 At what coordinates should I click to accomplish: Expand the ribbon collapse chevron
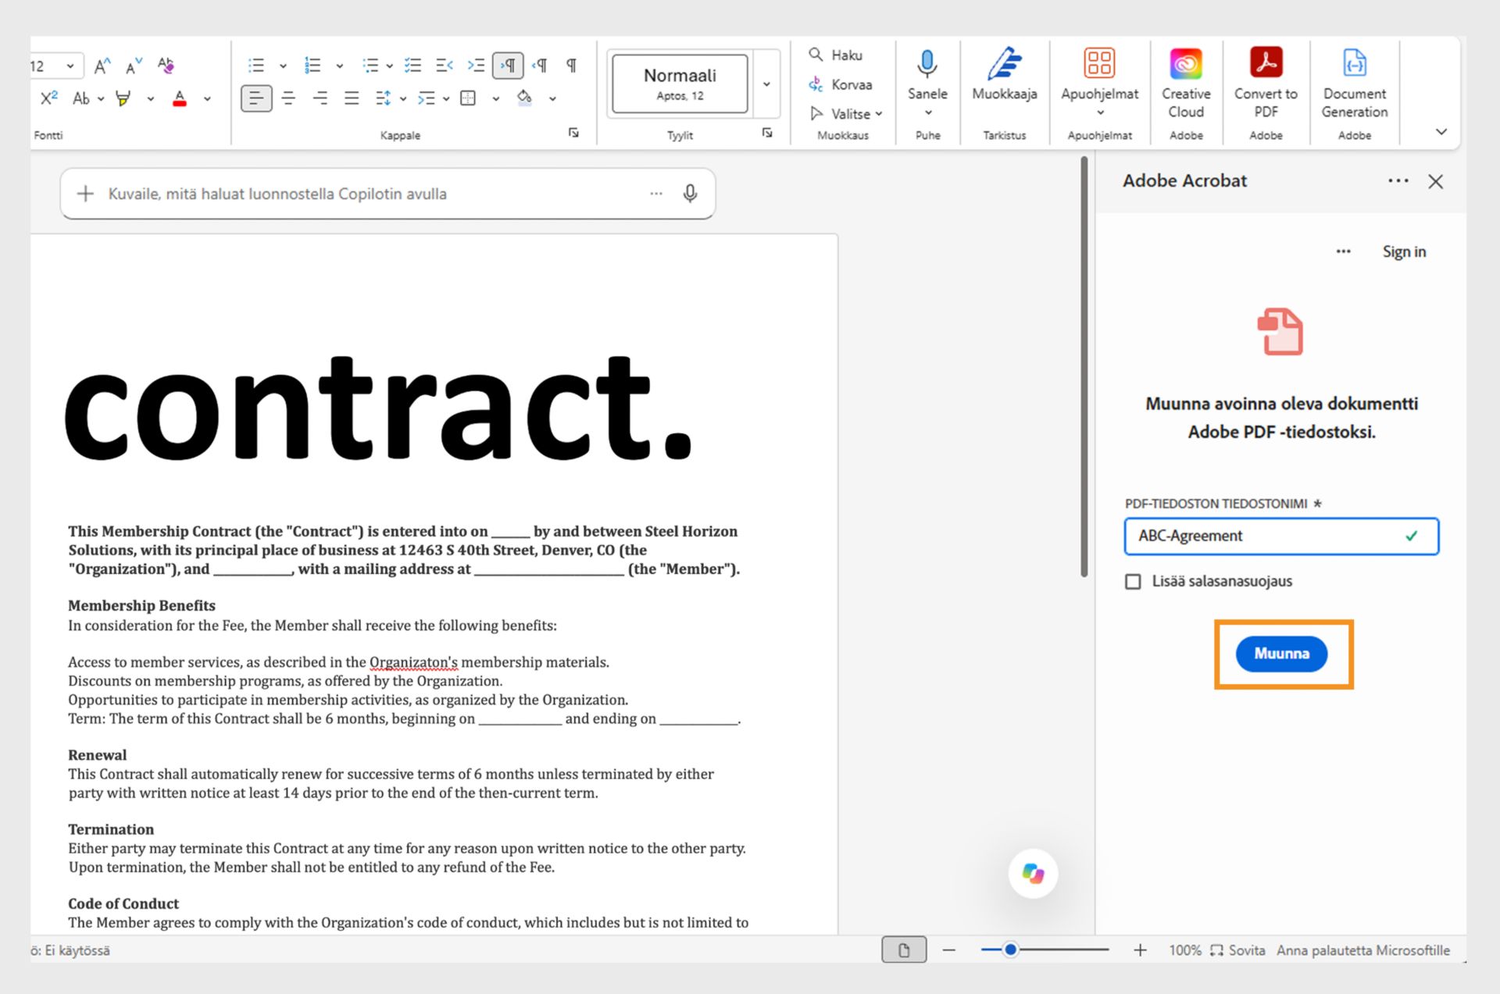click(1441, 132)
